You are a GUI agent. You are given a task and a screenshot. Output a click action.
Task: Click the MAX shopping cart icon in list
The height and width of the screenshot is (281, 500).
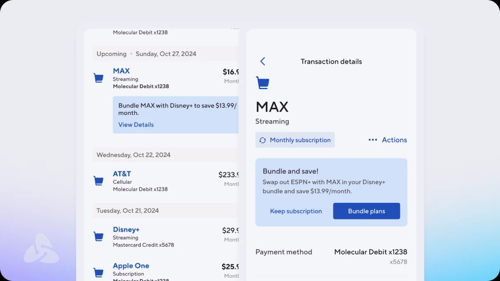tap(99, 78)
